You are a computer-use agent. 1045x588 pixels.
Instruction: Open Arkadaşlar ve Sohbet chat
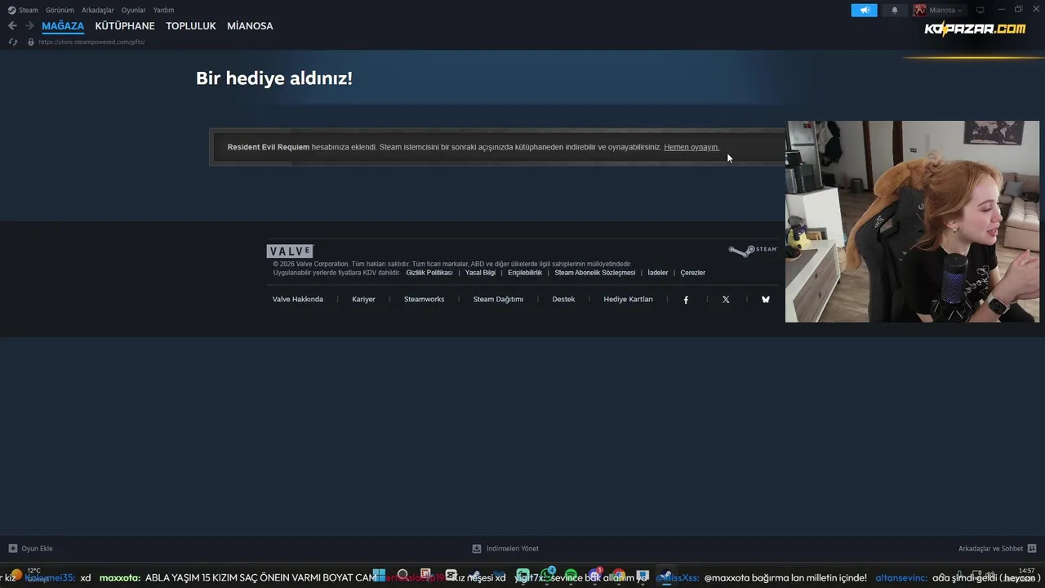(x=997, y=549)
